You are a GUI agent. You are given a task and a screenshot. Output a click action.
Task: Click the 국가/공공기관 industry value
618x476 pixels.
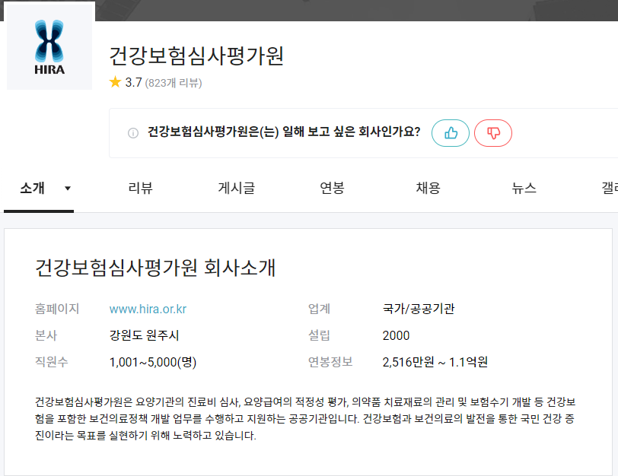418,309
